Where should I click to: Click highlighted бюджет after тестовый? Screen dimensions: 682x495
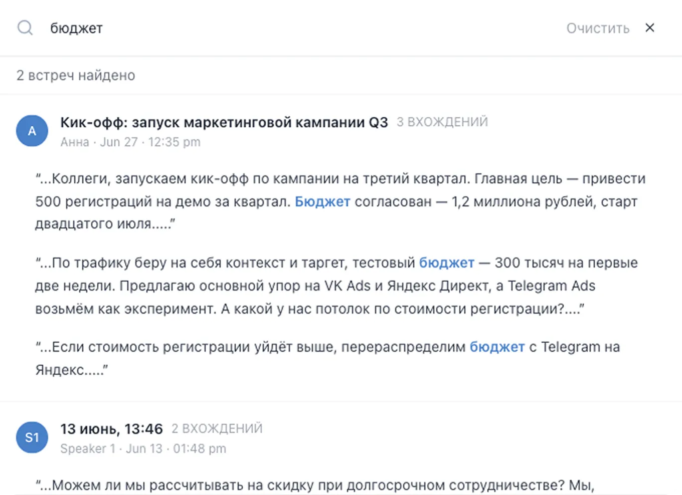[x=447, y=263]
